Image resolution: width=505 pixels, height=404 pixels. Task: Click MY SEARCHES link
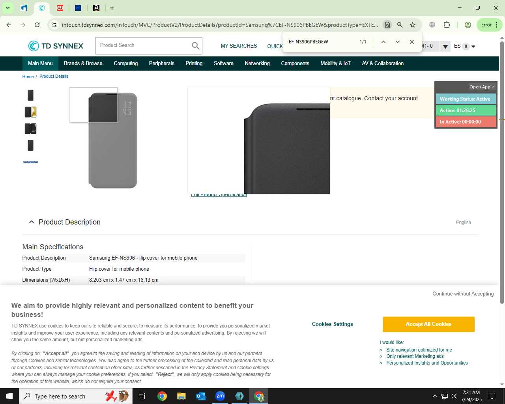[239, 46]
